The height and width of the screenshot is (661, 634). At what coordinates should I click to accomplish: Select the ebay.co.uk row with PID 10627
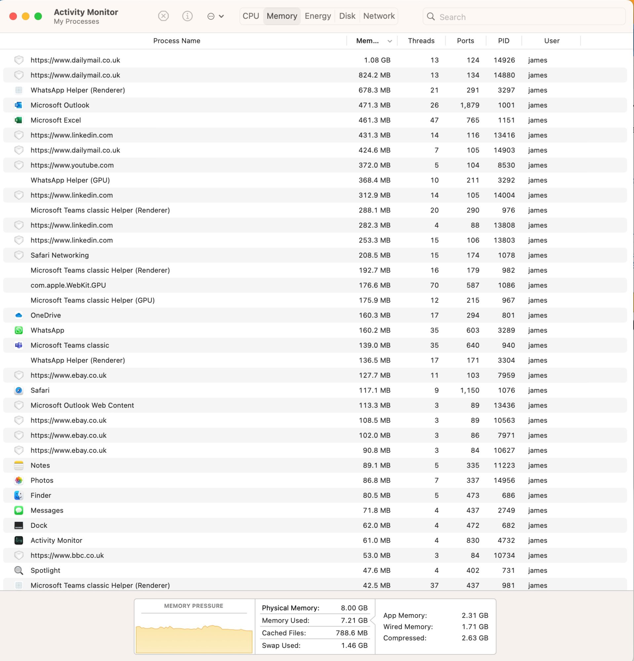[x=315, y=450]
